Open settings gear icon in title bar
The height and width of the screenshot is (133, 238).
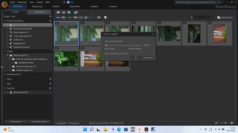pos(64,2)
